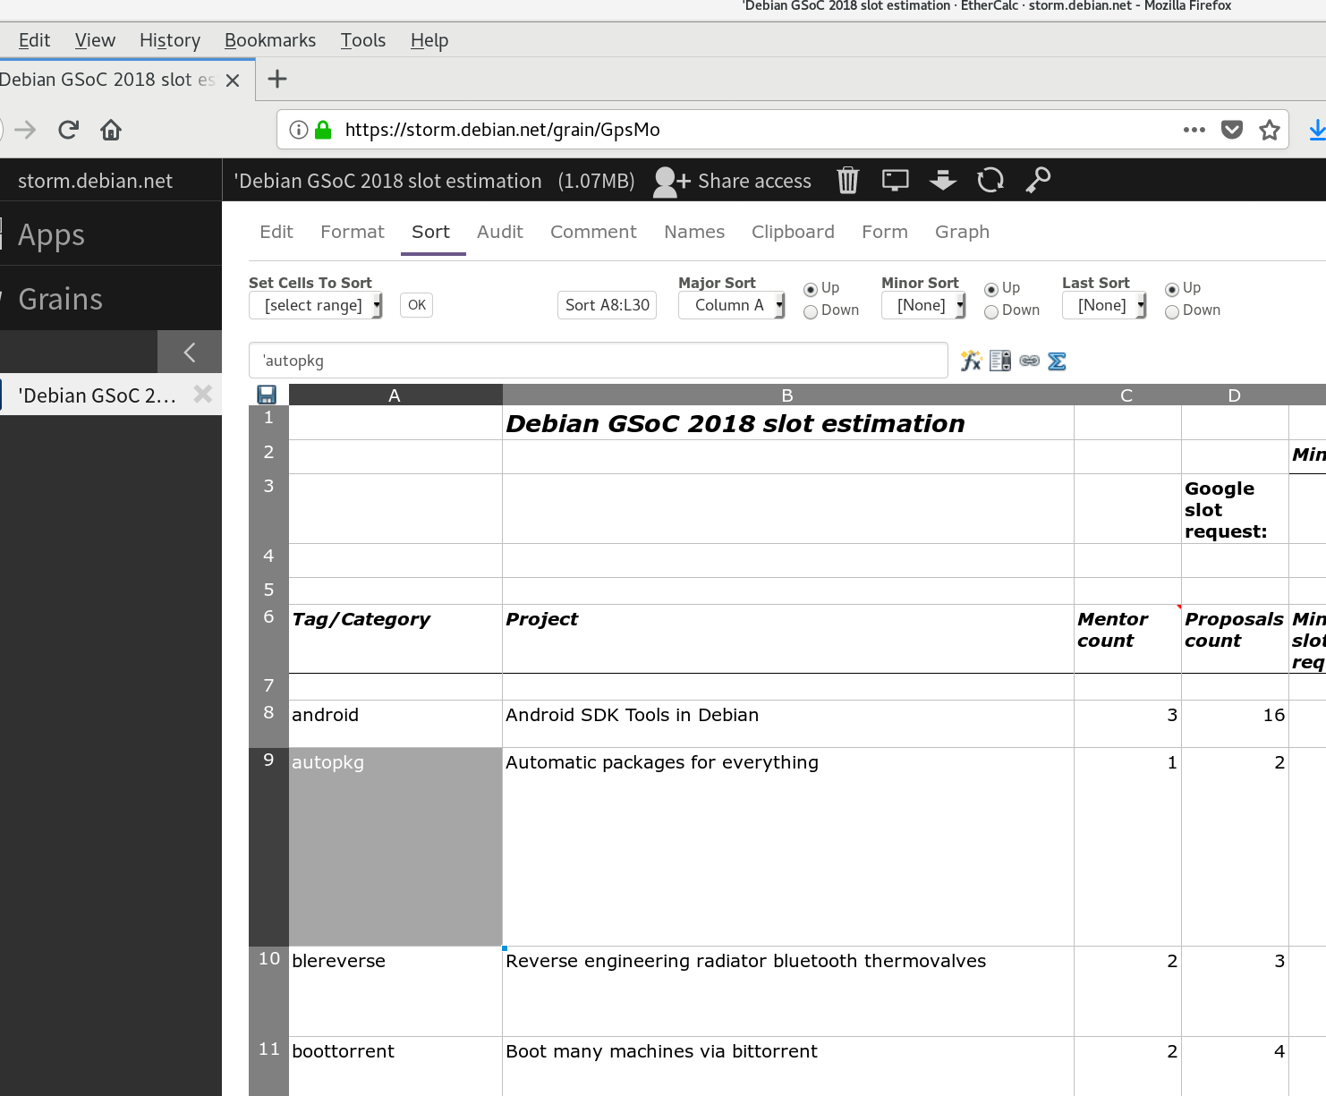Click storm.debian.net sidebar header
The height and width of the screenshot is (1096, 1326).
tap(95, 181)
